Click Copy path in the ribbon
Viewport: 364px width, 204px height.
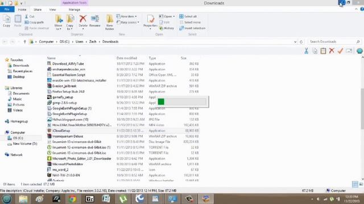point(34,22)
